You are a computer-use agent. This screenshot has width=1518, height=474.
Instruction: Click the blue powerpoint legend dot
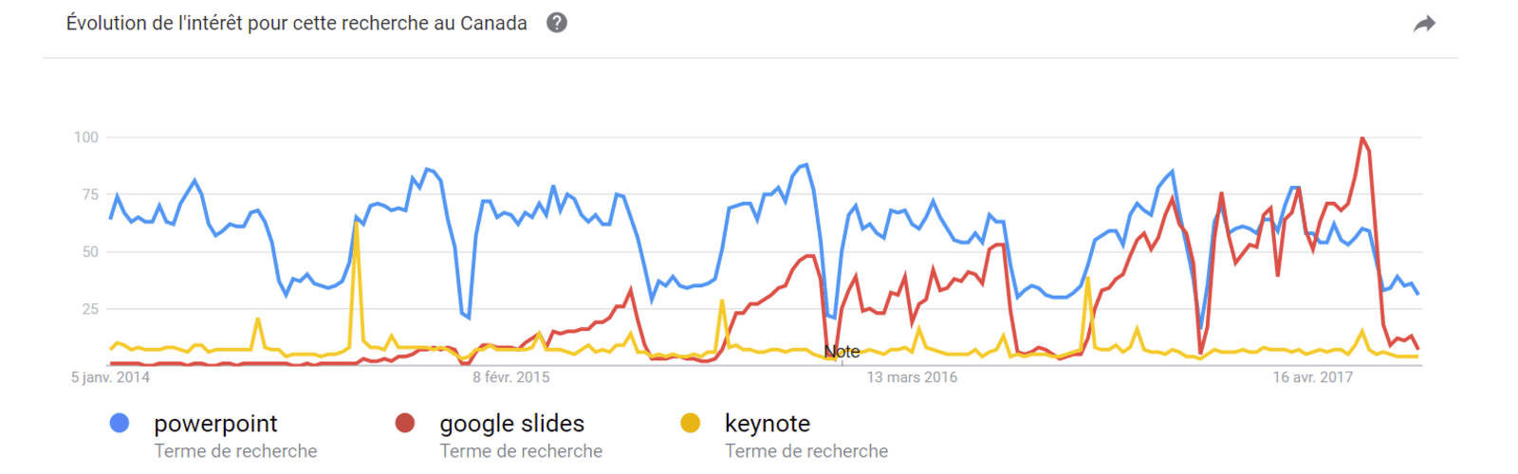click(x=120, y=424)
